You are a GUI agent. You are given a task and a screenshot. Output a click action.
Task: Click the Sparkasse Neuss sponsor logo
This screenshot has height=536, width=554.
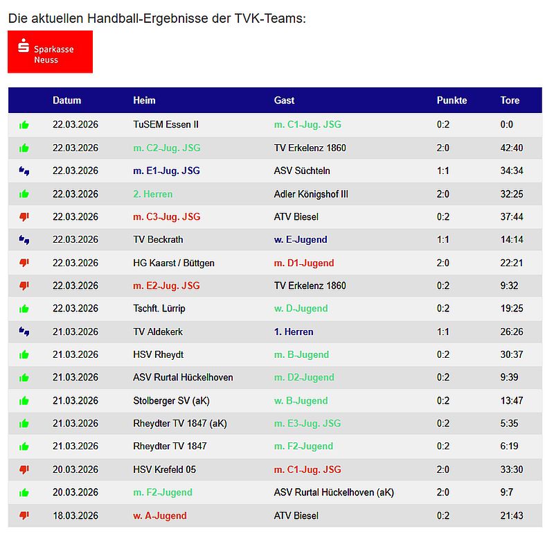pyautogui.click(x=50, y=52)
